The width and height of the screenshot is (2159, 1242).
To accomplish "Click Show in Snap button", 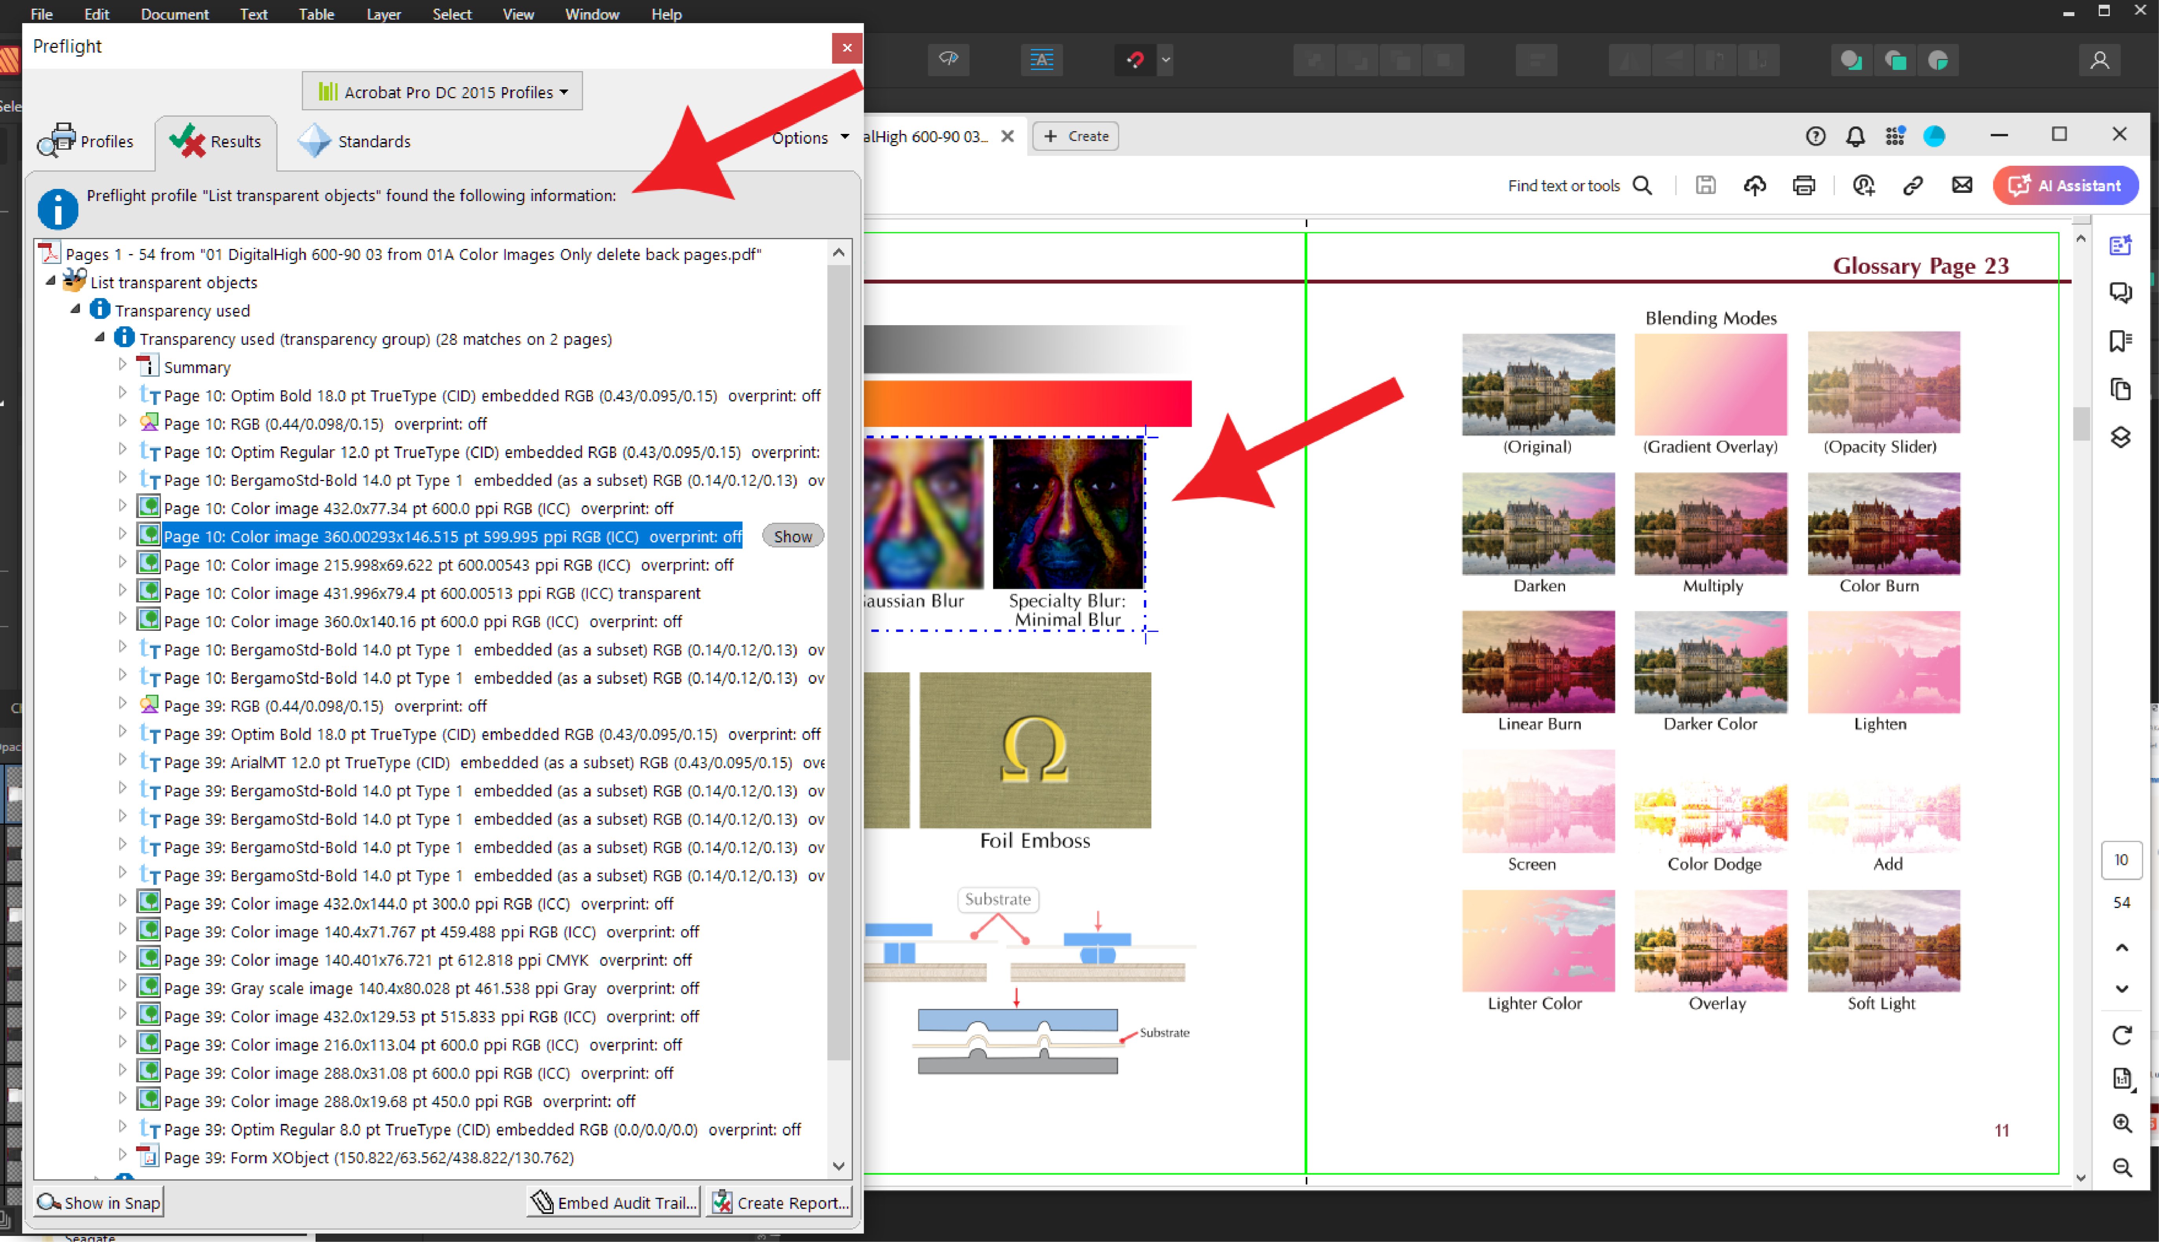I will pos(98,1202).
